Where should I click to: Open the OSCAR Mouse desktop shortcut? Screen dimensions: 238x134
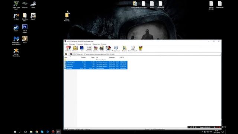click(x=16, y=52)
